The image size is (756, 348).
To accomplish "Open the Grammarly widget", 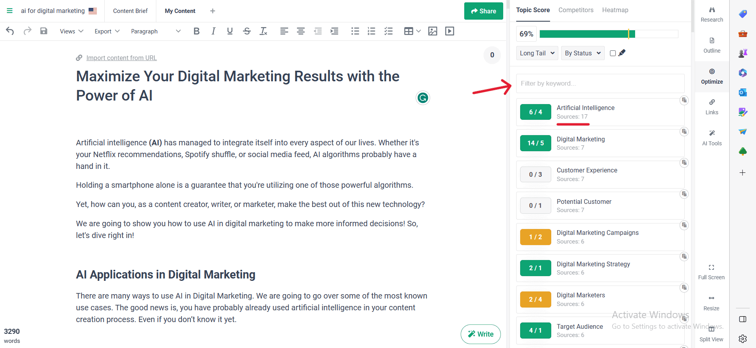I will (x=423, y=98).
